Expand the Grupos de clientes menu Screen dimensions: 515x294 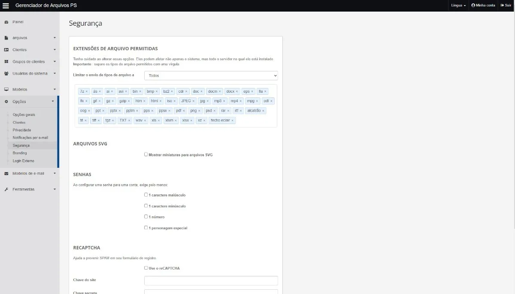click(55, 62)
